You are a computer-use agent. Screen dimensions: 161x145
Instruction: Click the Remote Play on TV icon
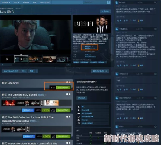pyautogui.click(x=79, y=123)
